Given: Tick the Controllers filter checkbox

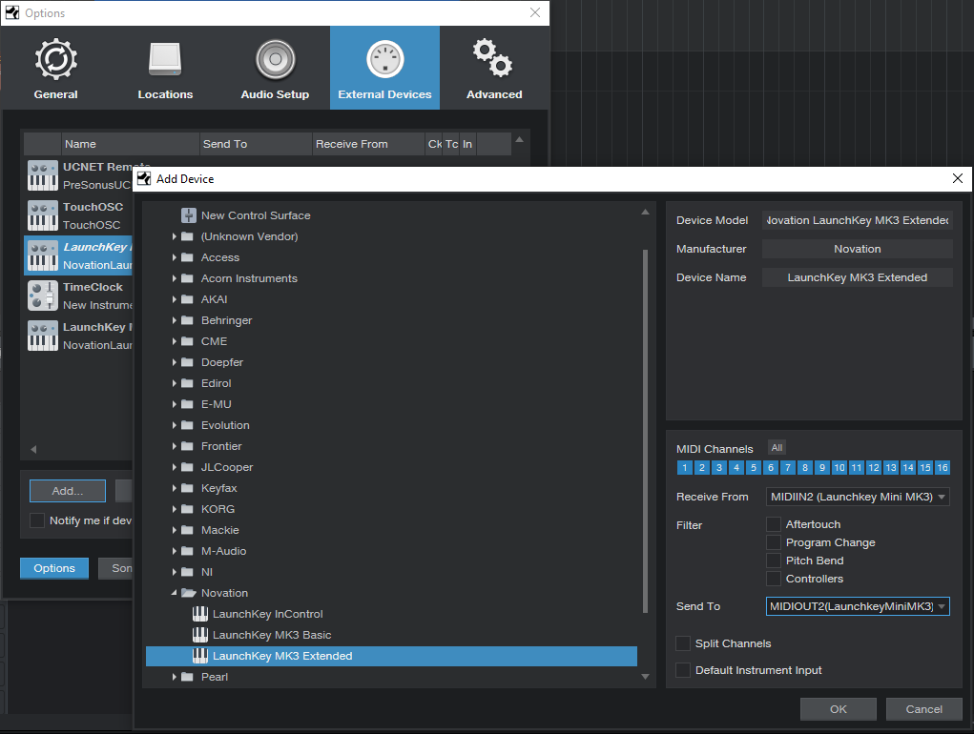Looking at the screenshot, I should [774, 579].
